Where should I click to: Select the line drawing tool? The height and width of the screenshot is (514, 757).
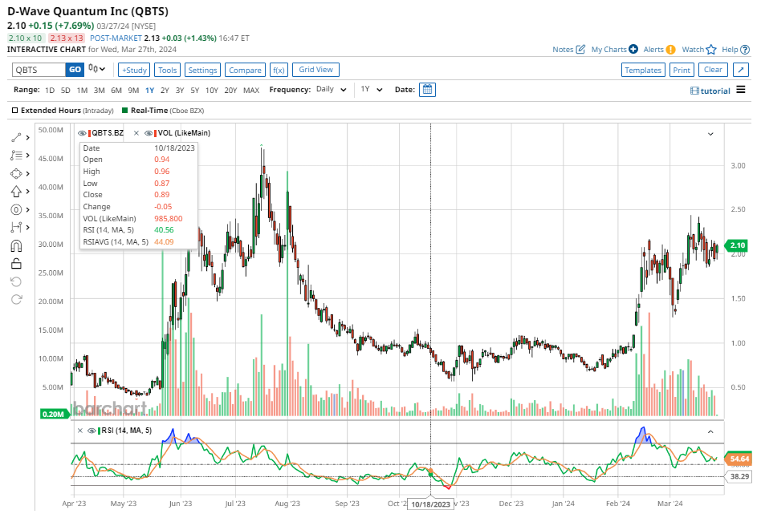pyautogui.click(x=16, y=138)
